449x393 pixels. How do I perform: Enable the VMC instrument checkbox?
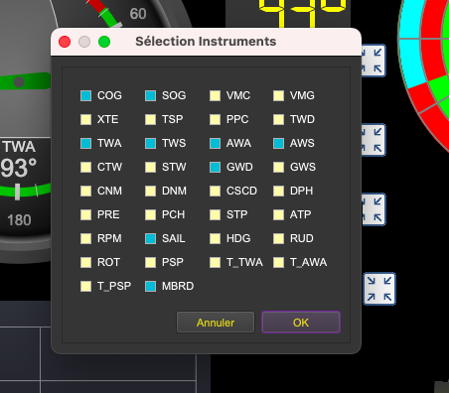216,95
